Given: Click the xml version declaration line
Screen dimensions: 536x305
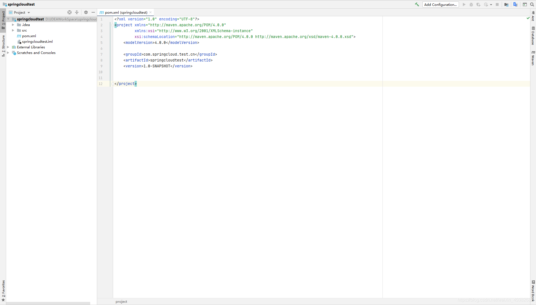Looking at the screenshot, I should pos(157,19).
